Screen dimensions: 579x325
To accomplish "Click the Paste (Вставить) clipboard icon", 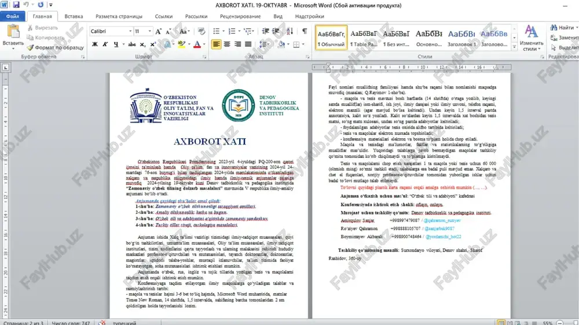I will pos(13,32).
